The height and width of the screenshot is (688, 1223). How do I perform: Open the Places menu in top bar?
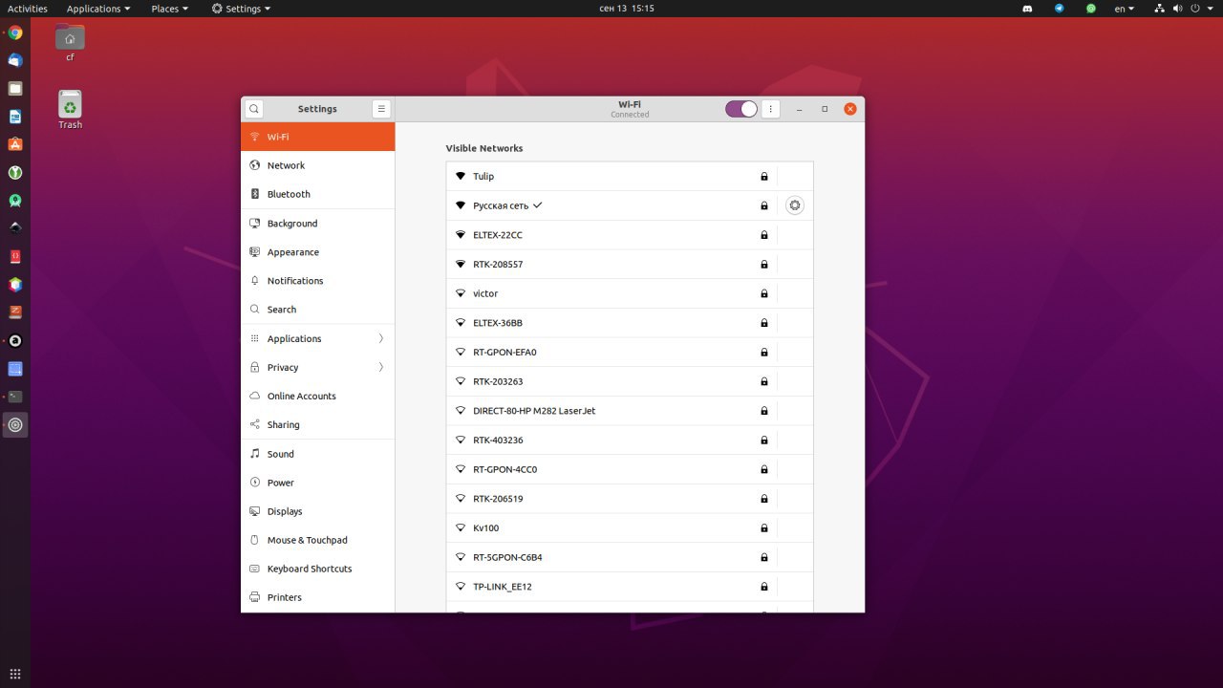click(x=169, y=9)
